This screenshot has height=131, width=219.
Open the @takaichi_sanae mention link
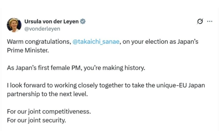pyautogui.click(x=96, y=42)
